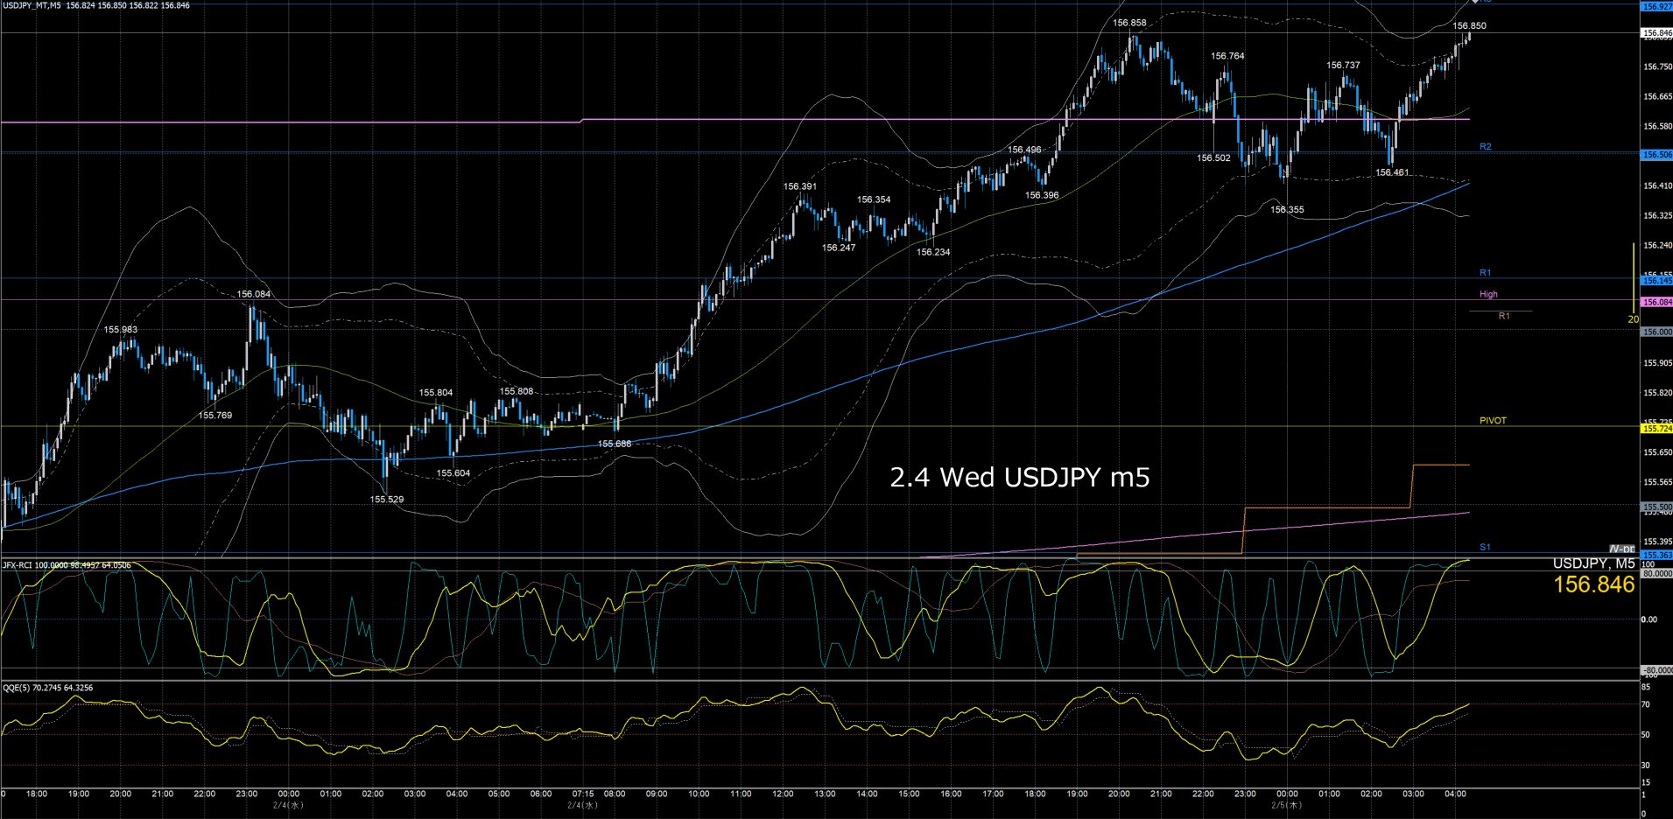Click the 2/5(木) date label on time axis

[x=1287, y=805]
